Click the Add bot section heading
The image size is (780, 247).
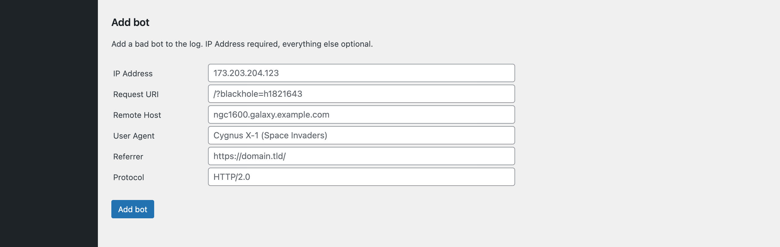(130, 22)
